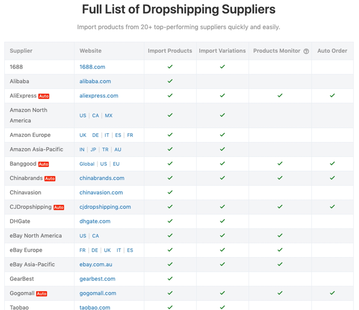359x310 pixels.
Task: Open eBay North America CA link
Action: pos(95,236)
